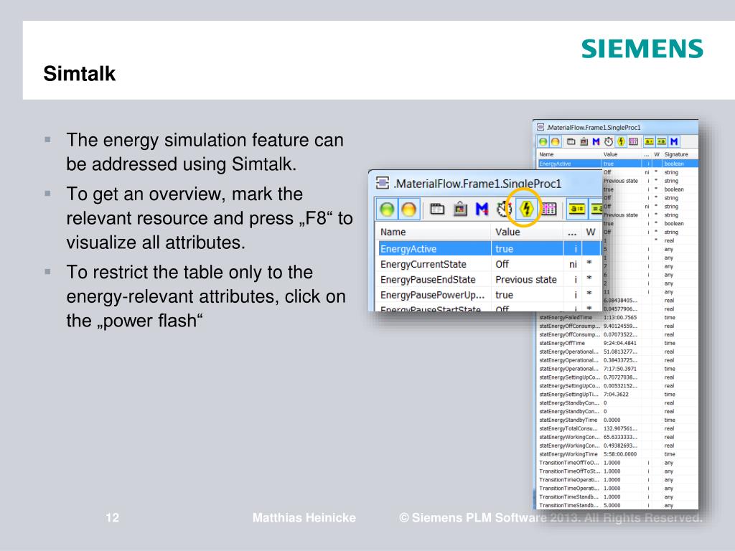Select the statEnergyStandbyTime row
This screenshot has width=735, height=551.
(617, 420)
